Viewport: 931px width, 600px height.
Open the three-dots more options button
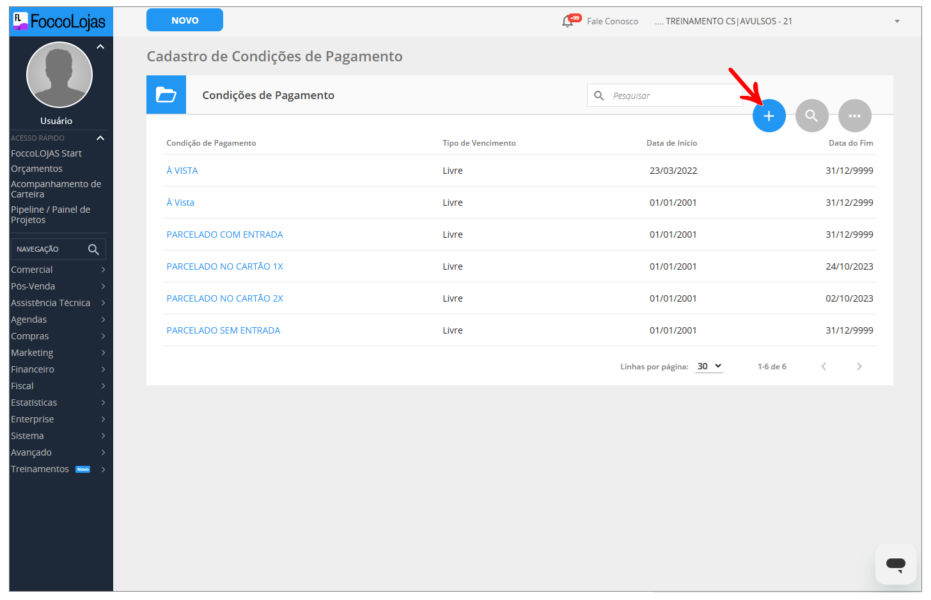(854, 116)
